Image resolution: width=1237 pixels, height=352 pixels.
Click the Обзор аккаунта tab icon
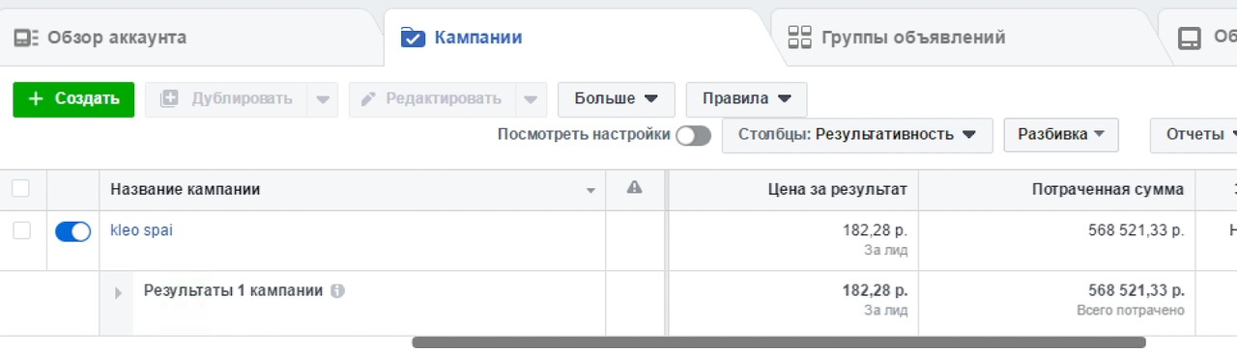tap(26, 38)
